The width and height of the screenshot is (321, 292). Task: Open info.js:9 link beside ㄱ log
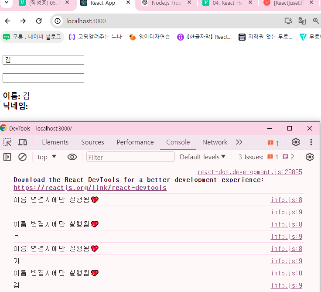click(x=287, y=237)
